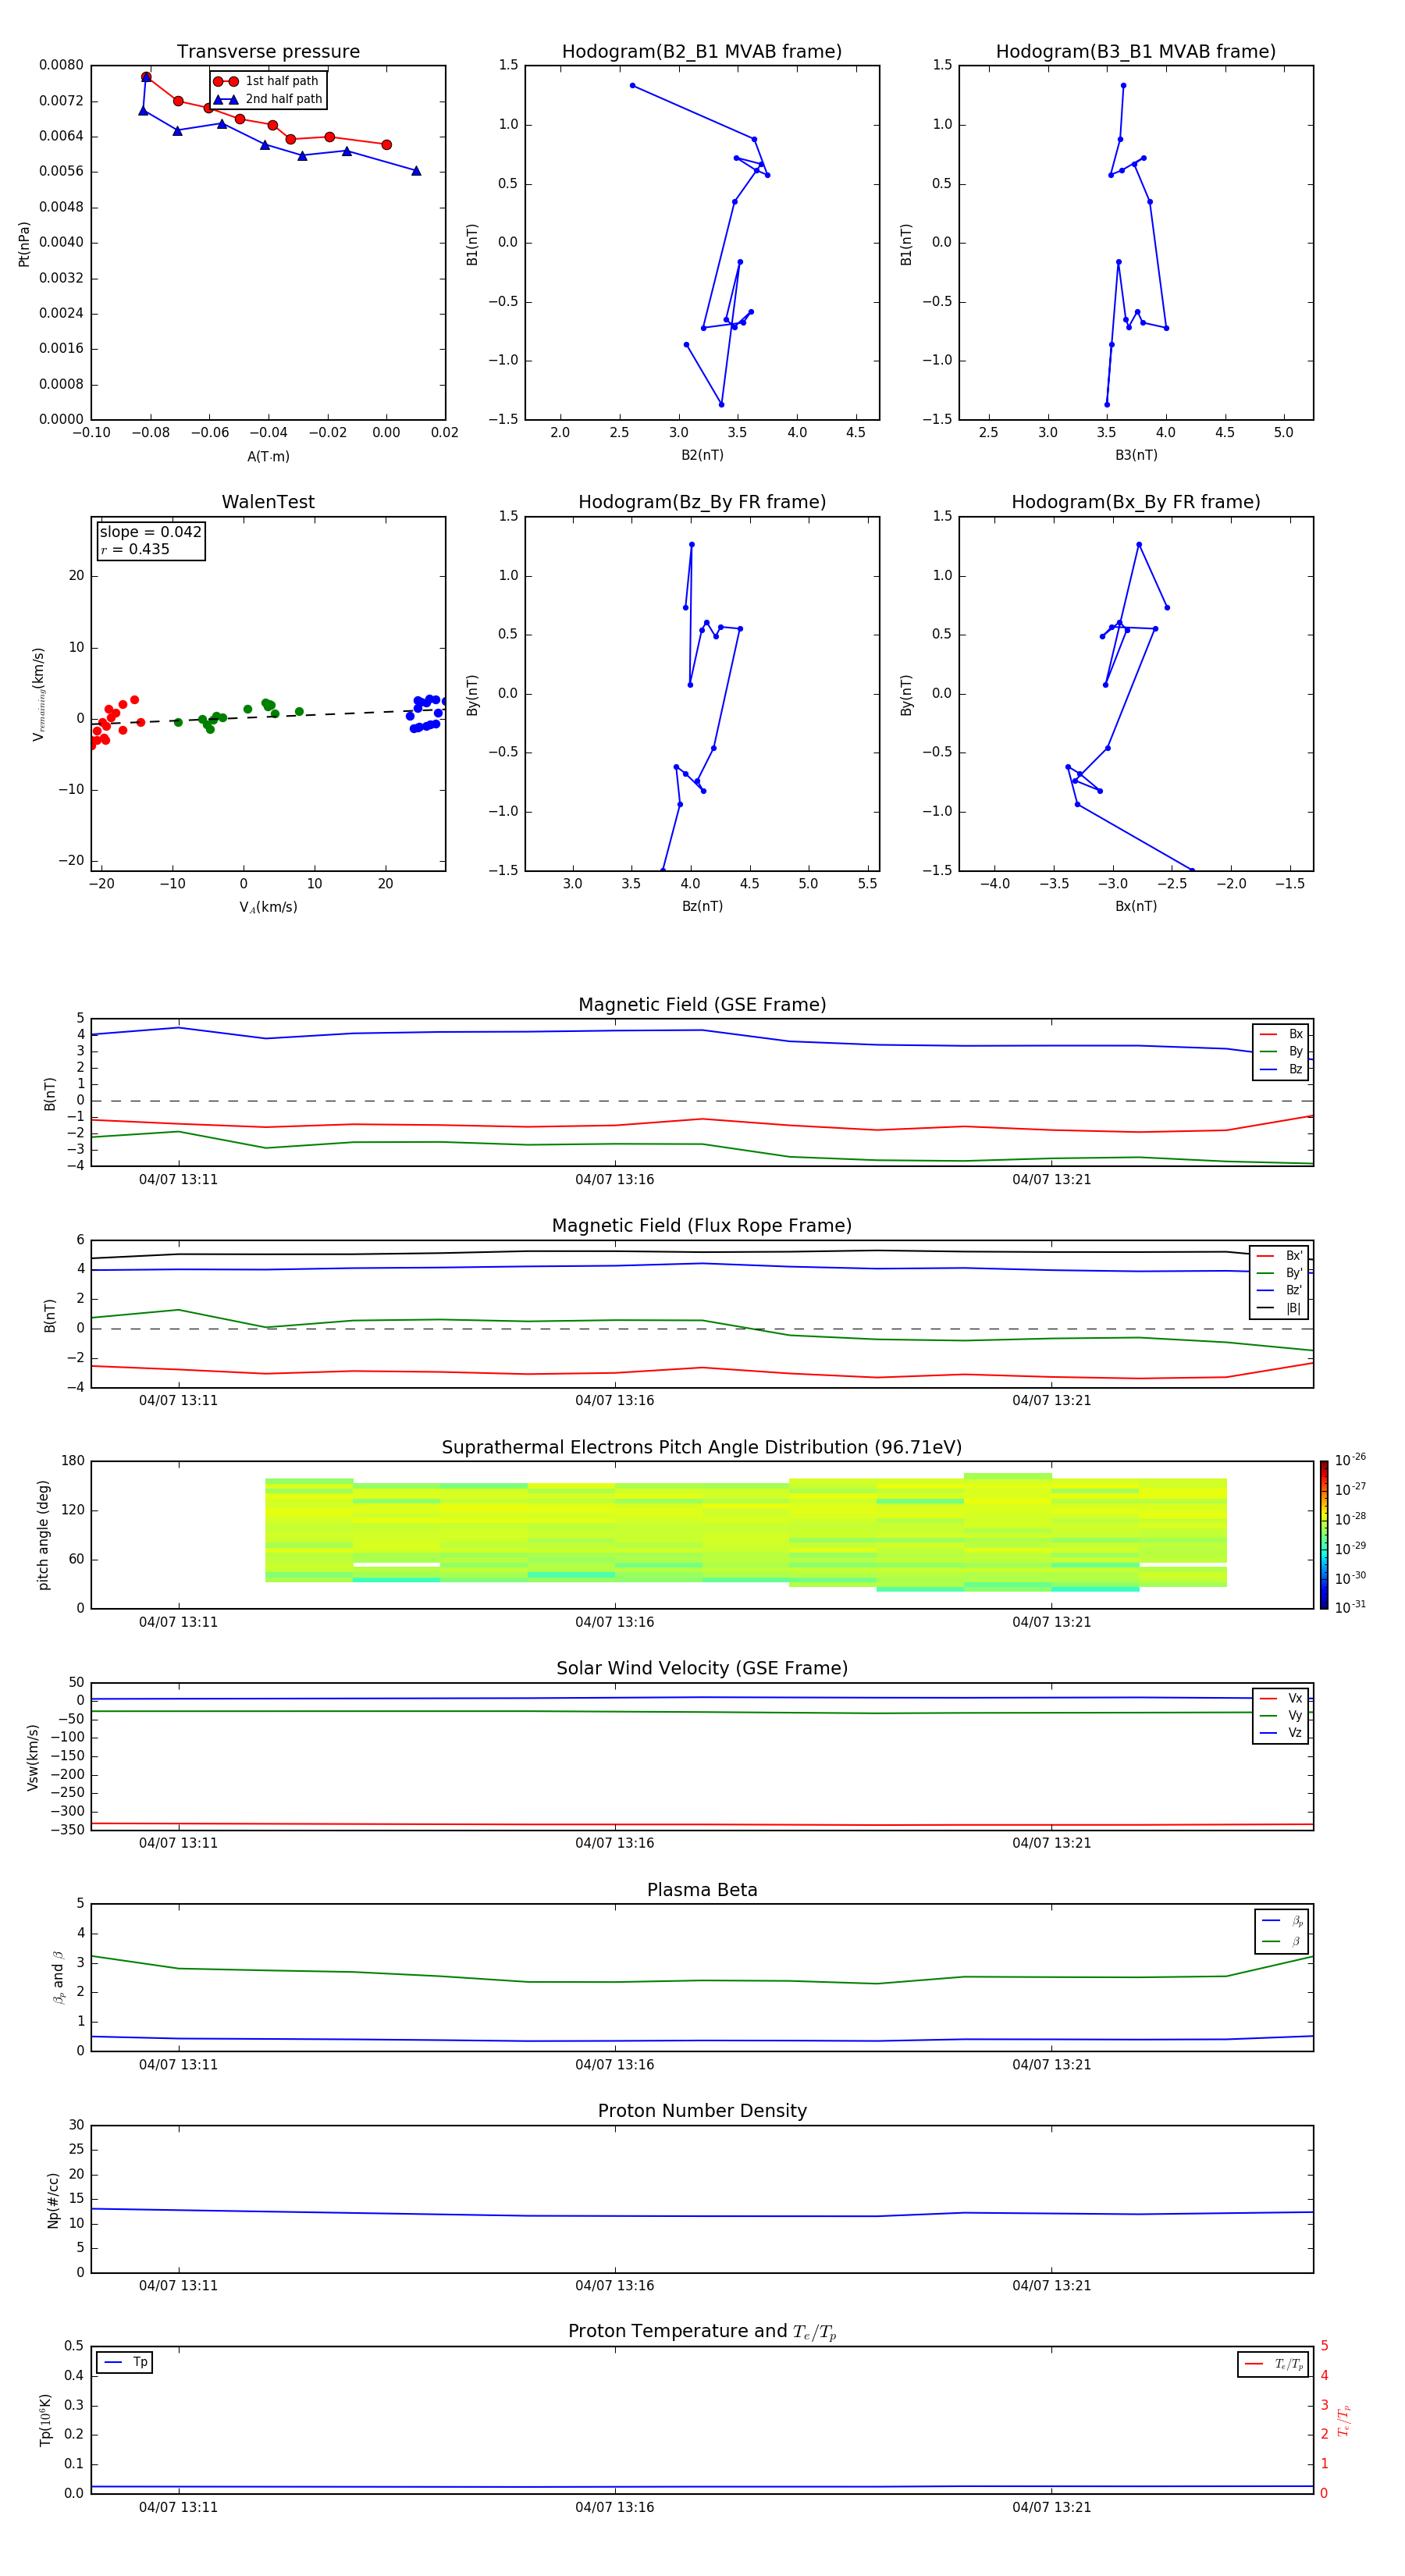Select the Bz' legend entry in Flux Rope panel
This screenshot has height=2576, width=1405.
tap(1279, 1291)
